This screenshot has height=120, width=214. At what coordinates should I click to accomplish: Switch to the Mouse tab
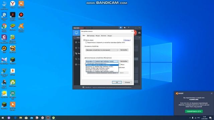click(x=98, y=36)
